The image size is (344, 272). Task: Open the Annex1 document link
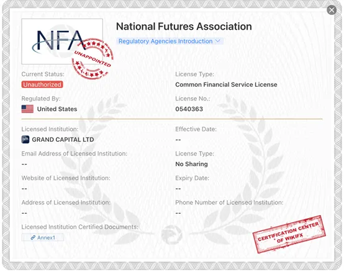click(x=43, y=237)
